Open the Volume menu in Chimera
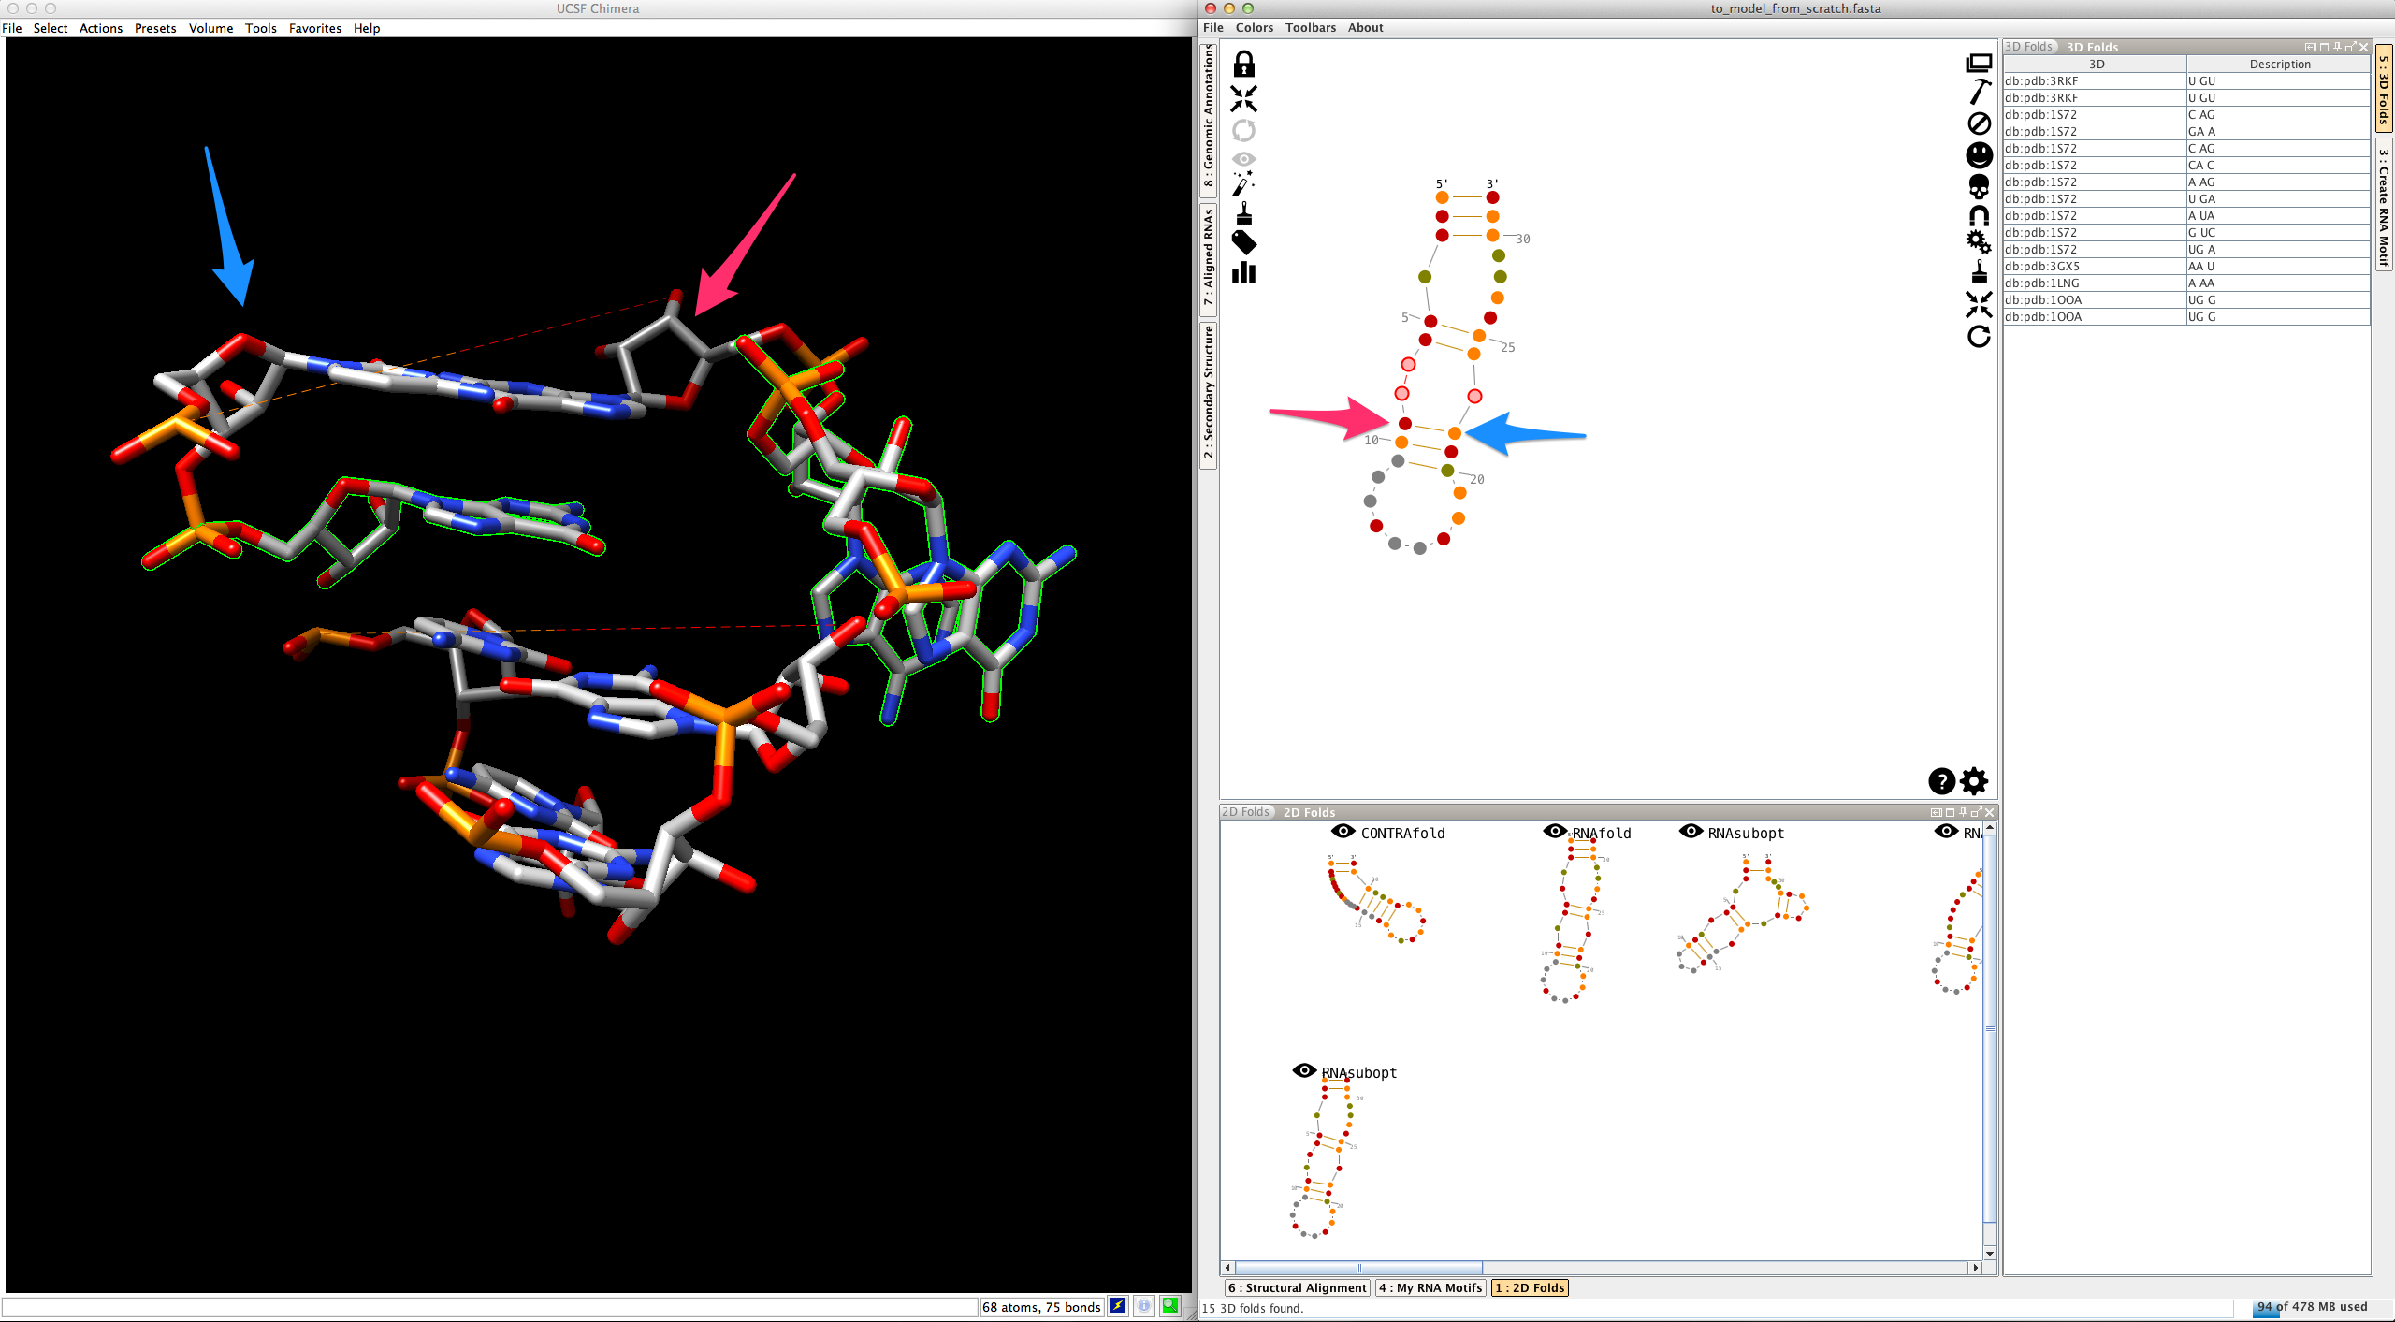Viewport: 2395px width, 1322px height. click(210, 28)
